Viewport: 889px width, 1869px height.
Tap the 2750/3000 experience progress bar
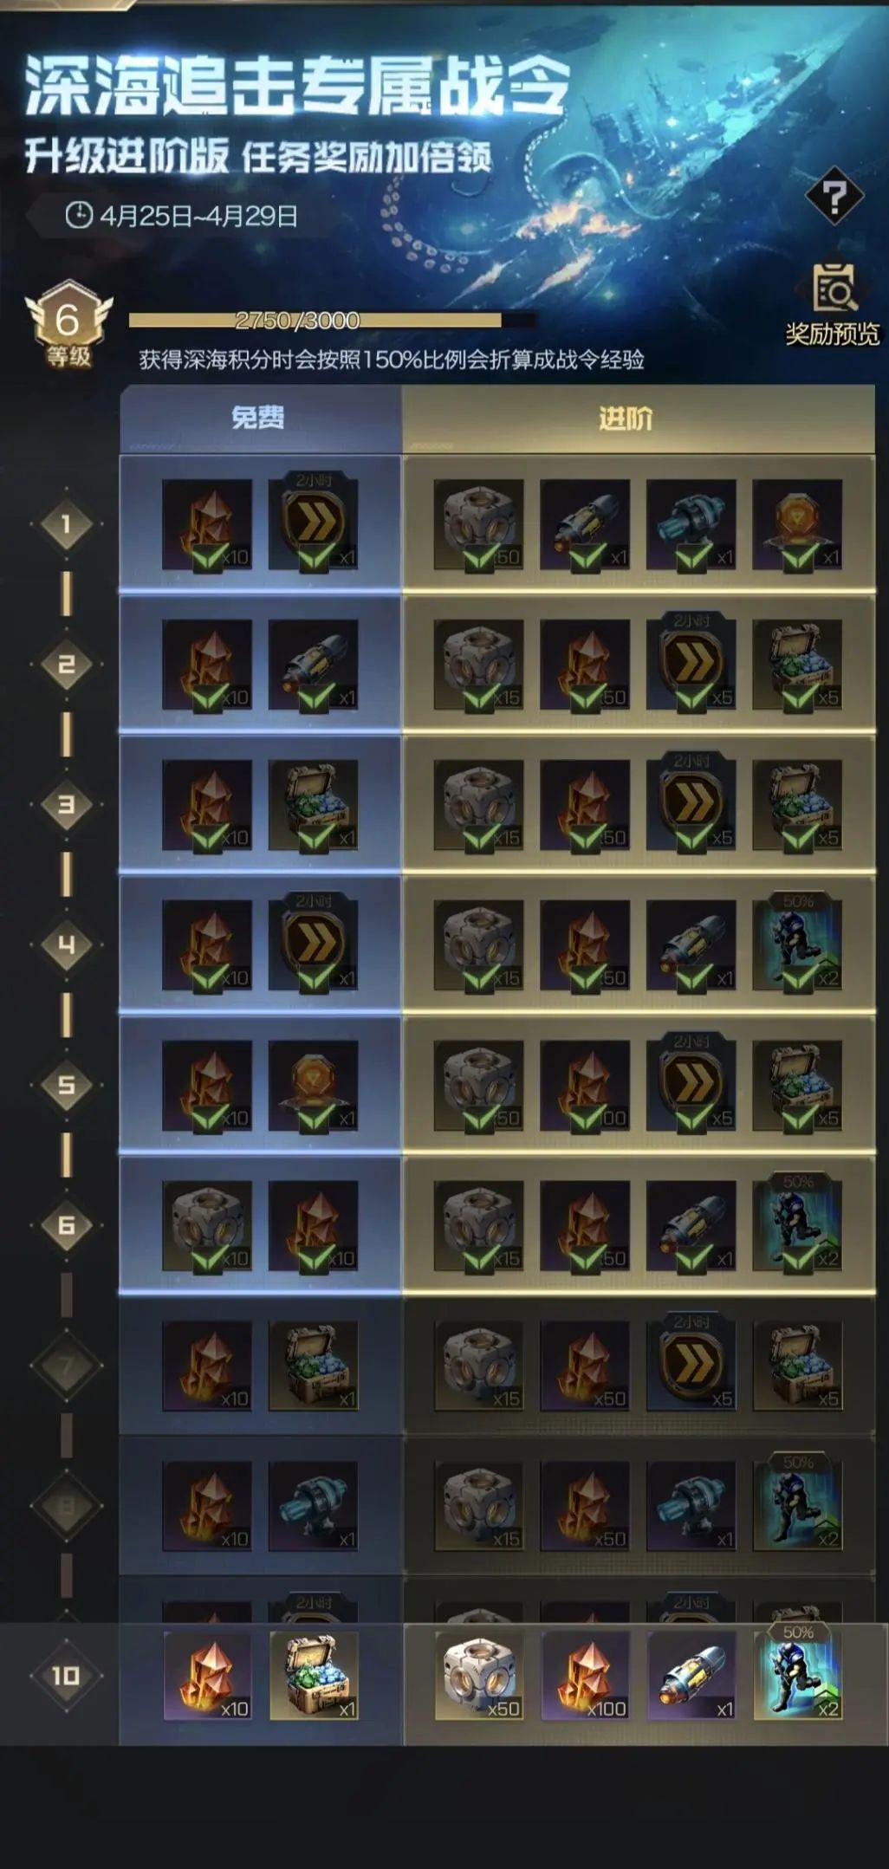[x=332, y=321]
